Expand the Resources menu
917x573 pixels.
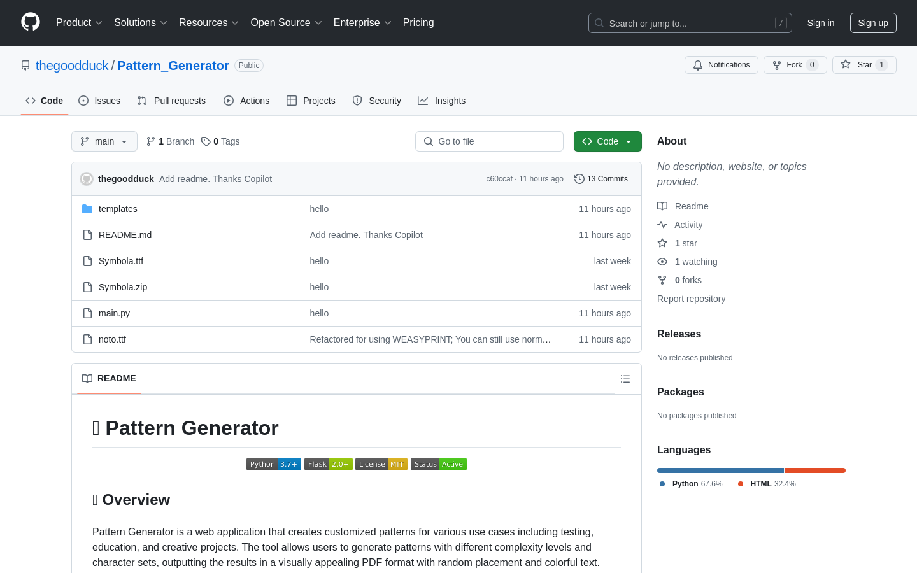coord(209,23)
